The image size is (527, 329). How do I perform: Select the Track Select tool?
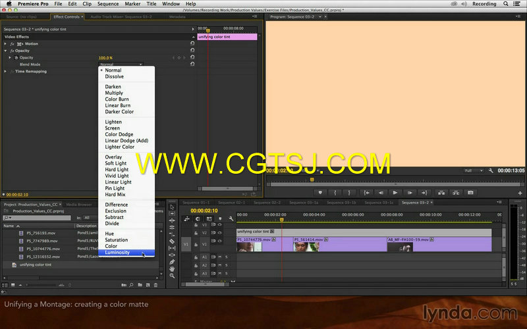coord(172,213)
